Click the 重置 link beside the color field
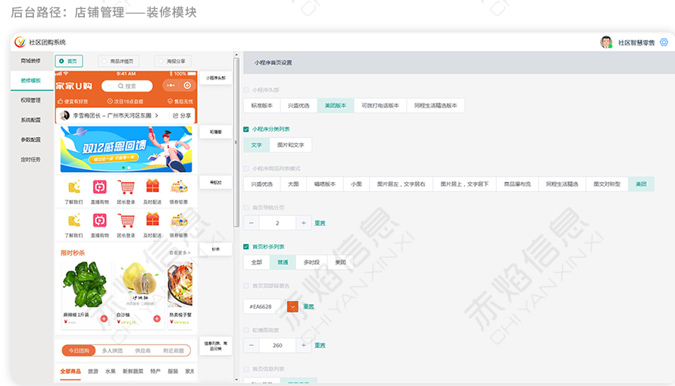Screen dimensions: 675x386 (309, 306)
